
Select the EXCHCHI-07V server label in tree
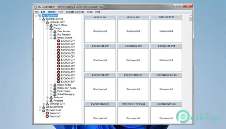(x=68, y=60)
